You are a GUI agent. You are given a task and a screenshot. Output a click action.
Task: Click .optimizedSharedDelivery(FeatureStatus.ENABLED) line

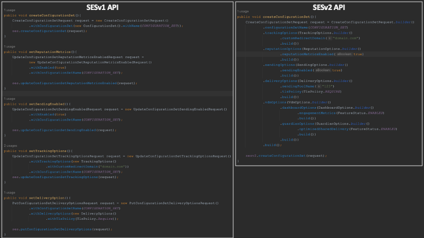[347, 129]
